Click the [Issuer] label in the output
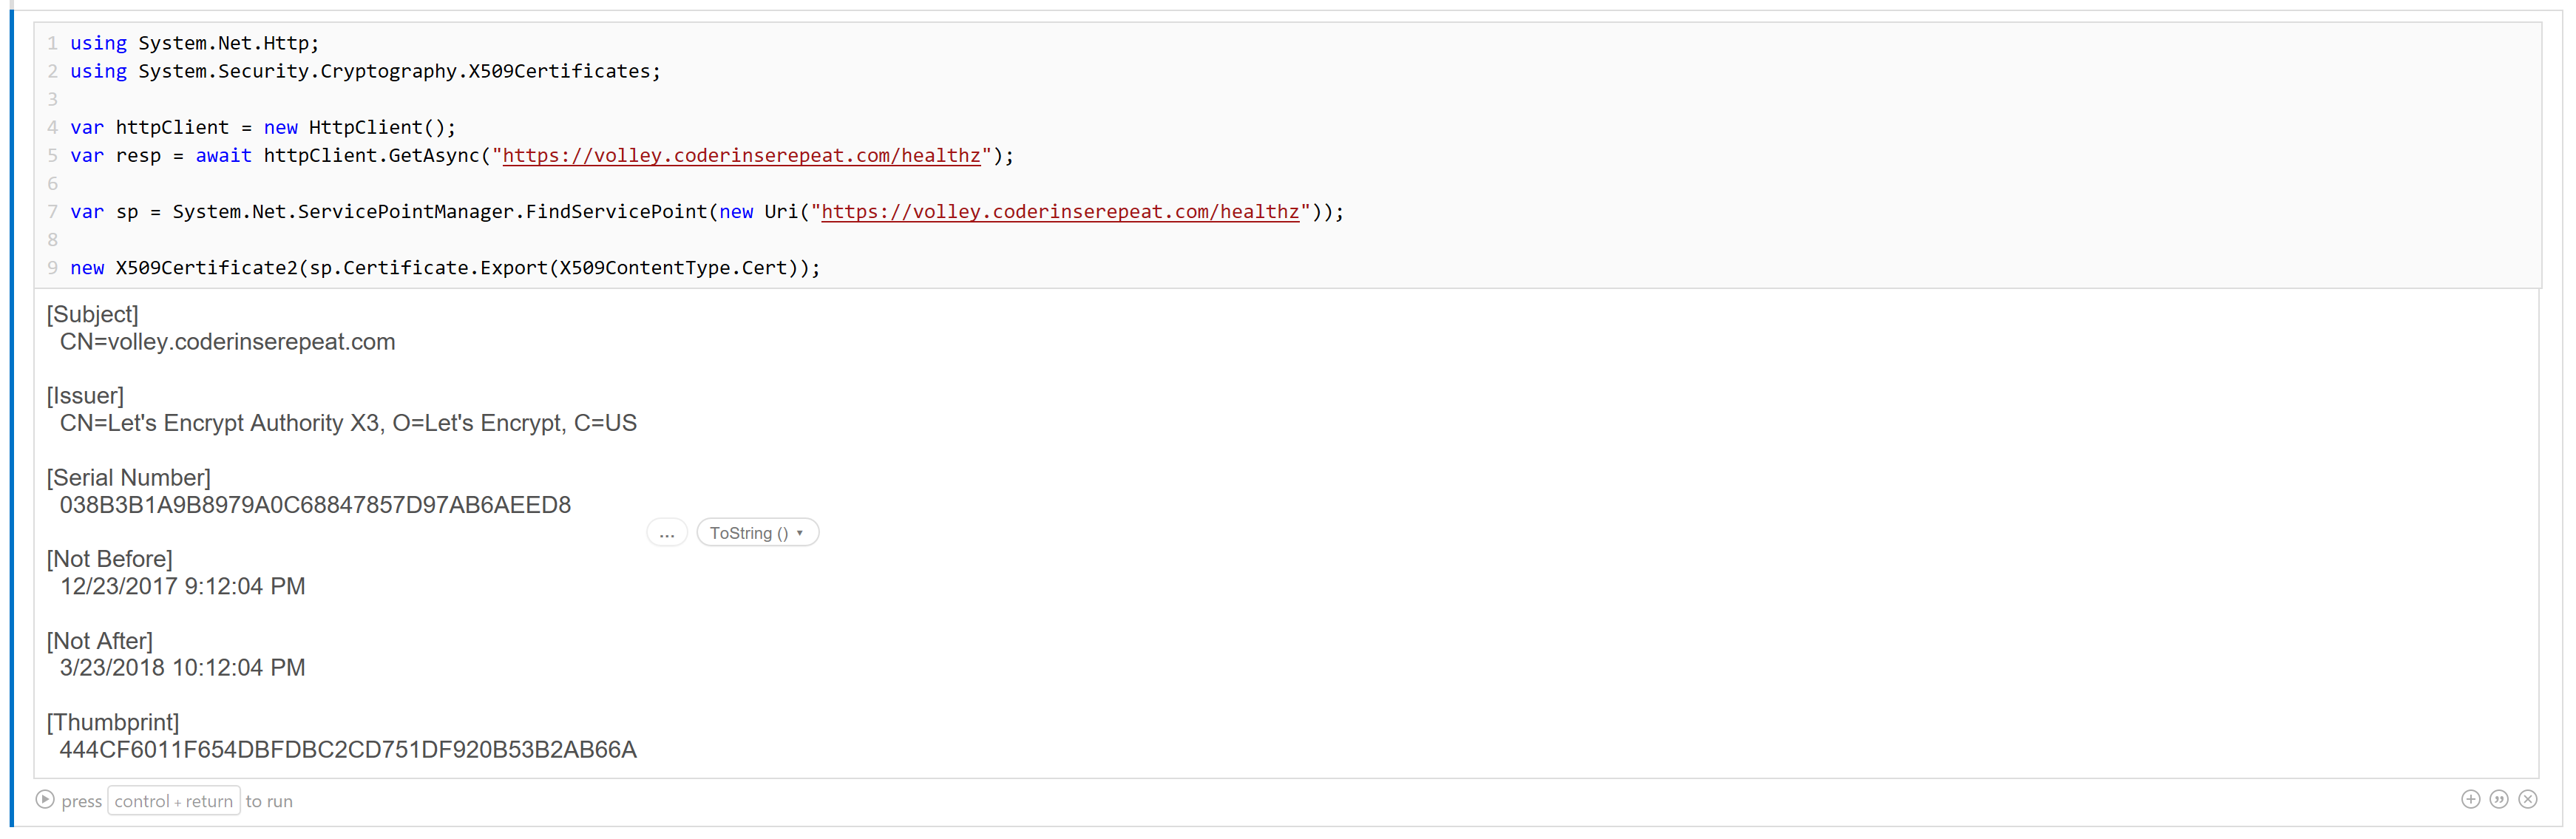The width and height of the screenshot is (2576, 839). point(85,395)
